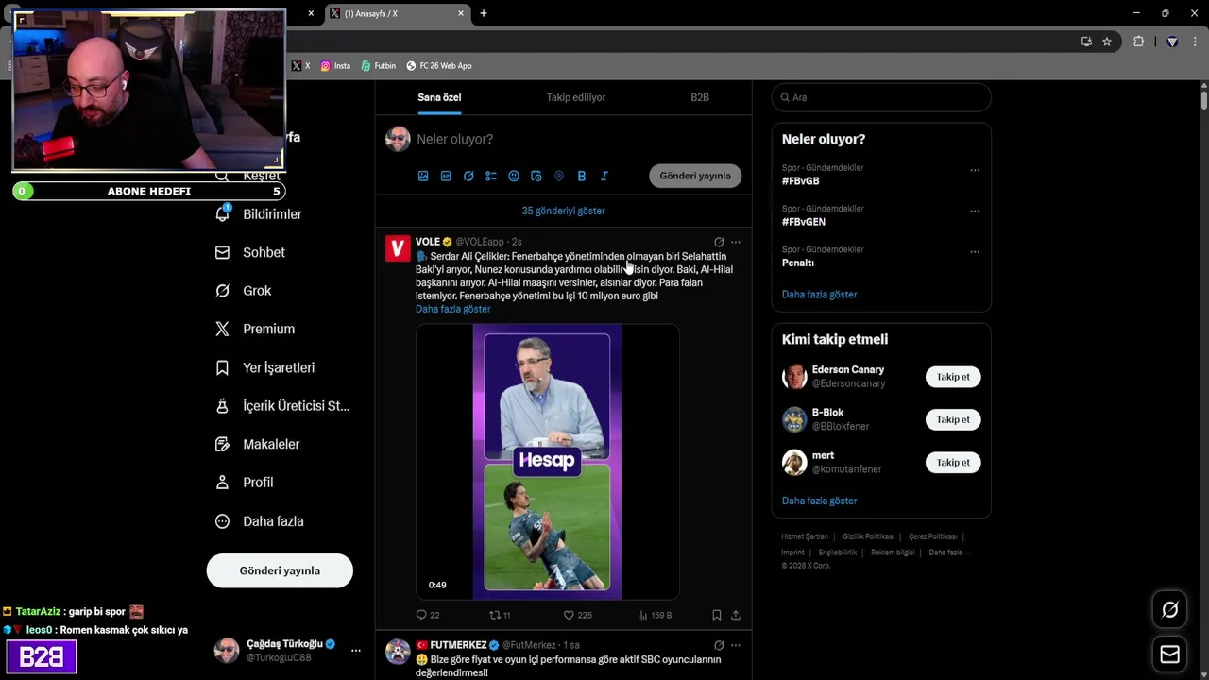Add a GIF in composer

pos(446,176)
